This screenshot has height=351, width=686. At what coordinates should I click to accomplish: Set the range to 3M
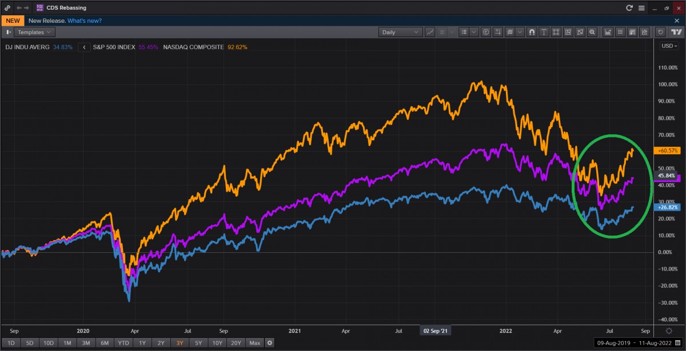point(86,342)
